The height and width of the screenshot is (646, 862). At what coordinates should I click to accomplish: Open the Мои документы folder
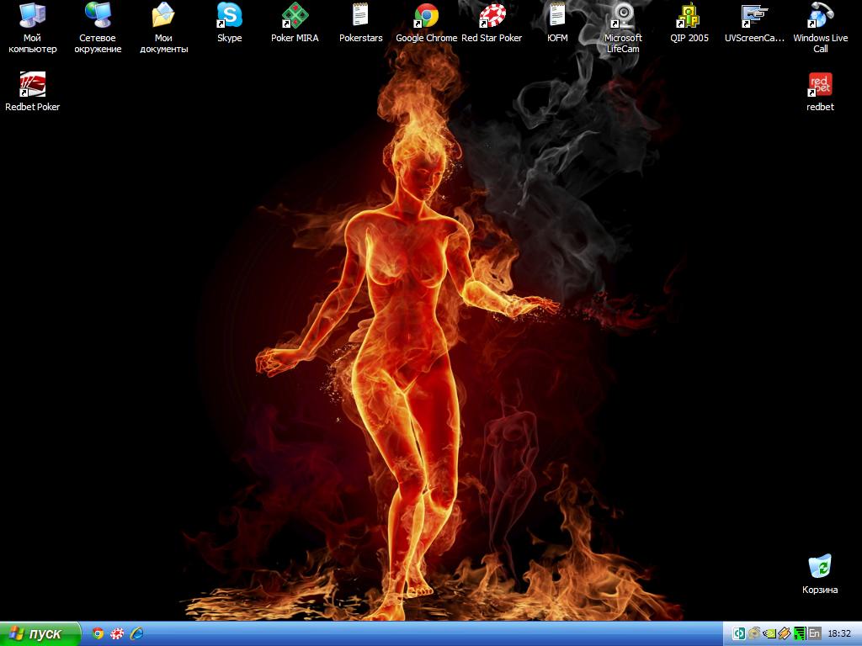point(163,16)
